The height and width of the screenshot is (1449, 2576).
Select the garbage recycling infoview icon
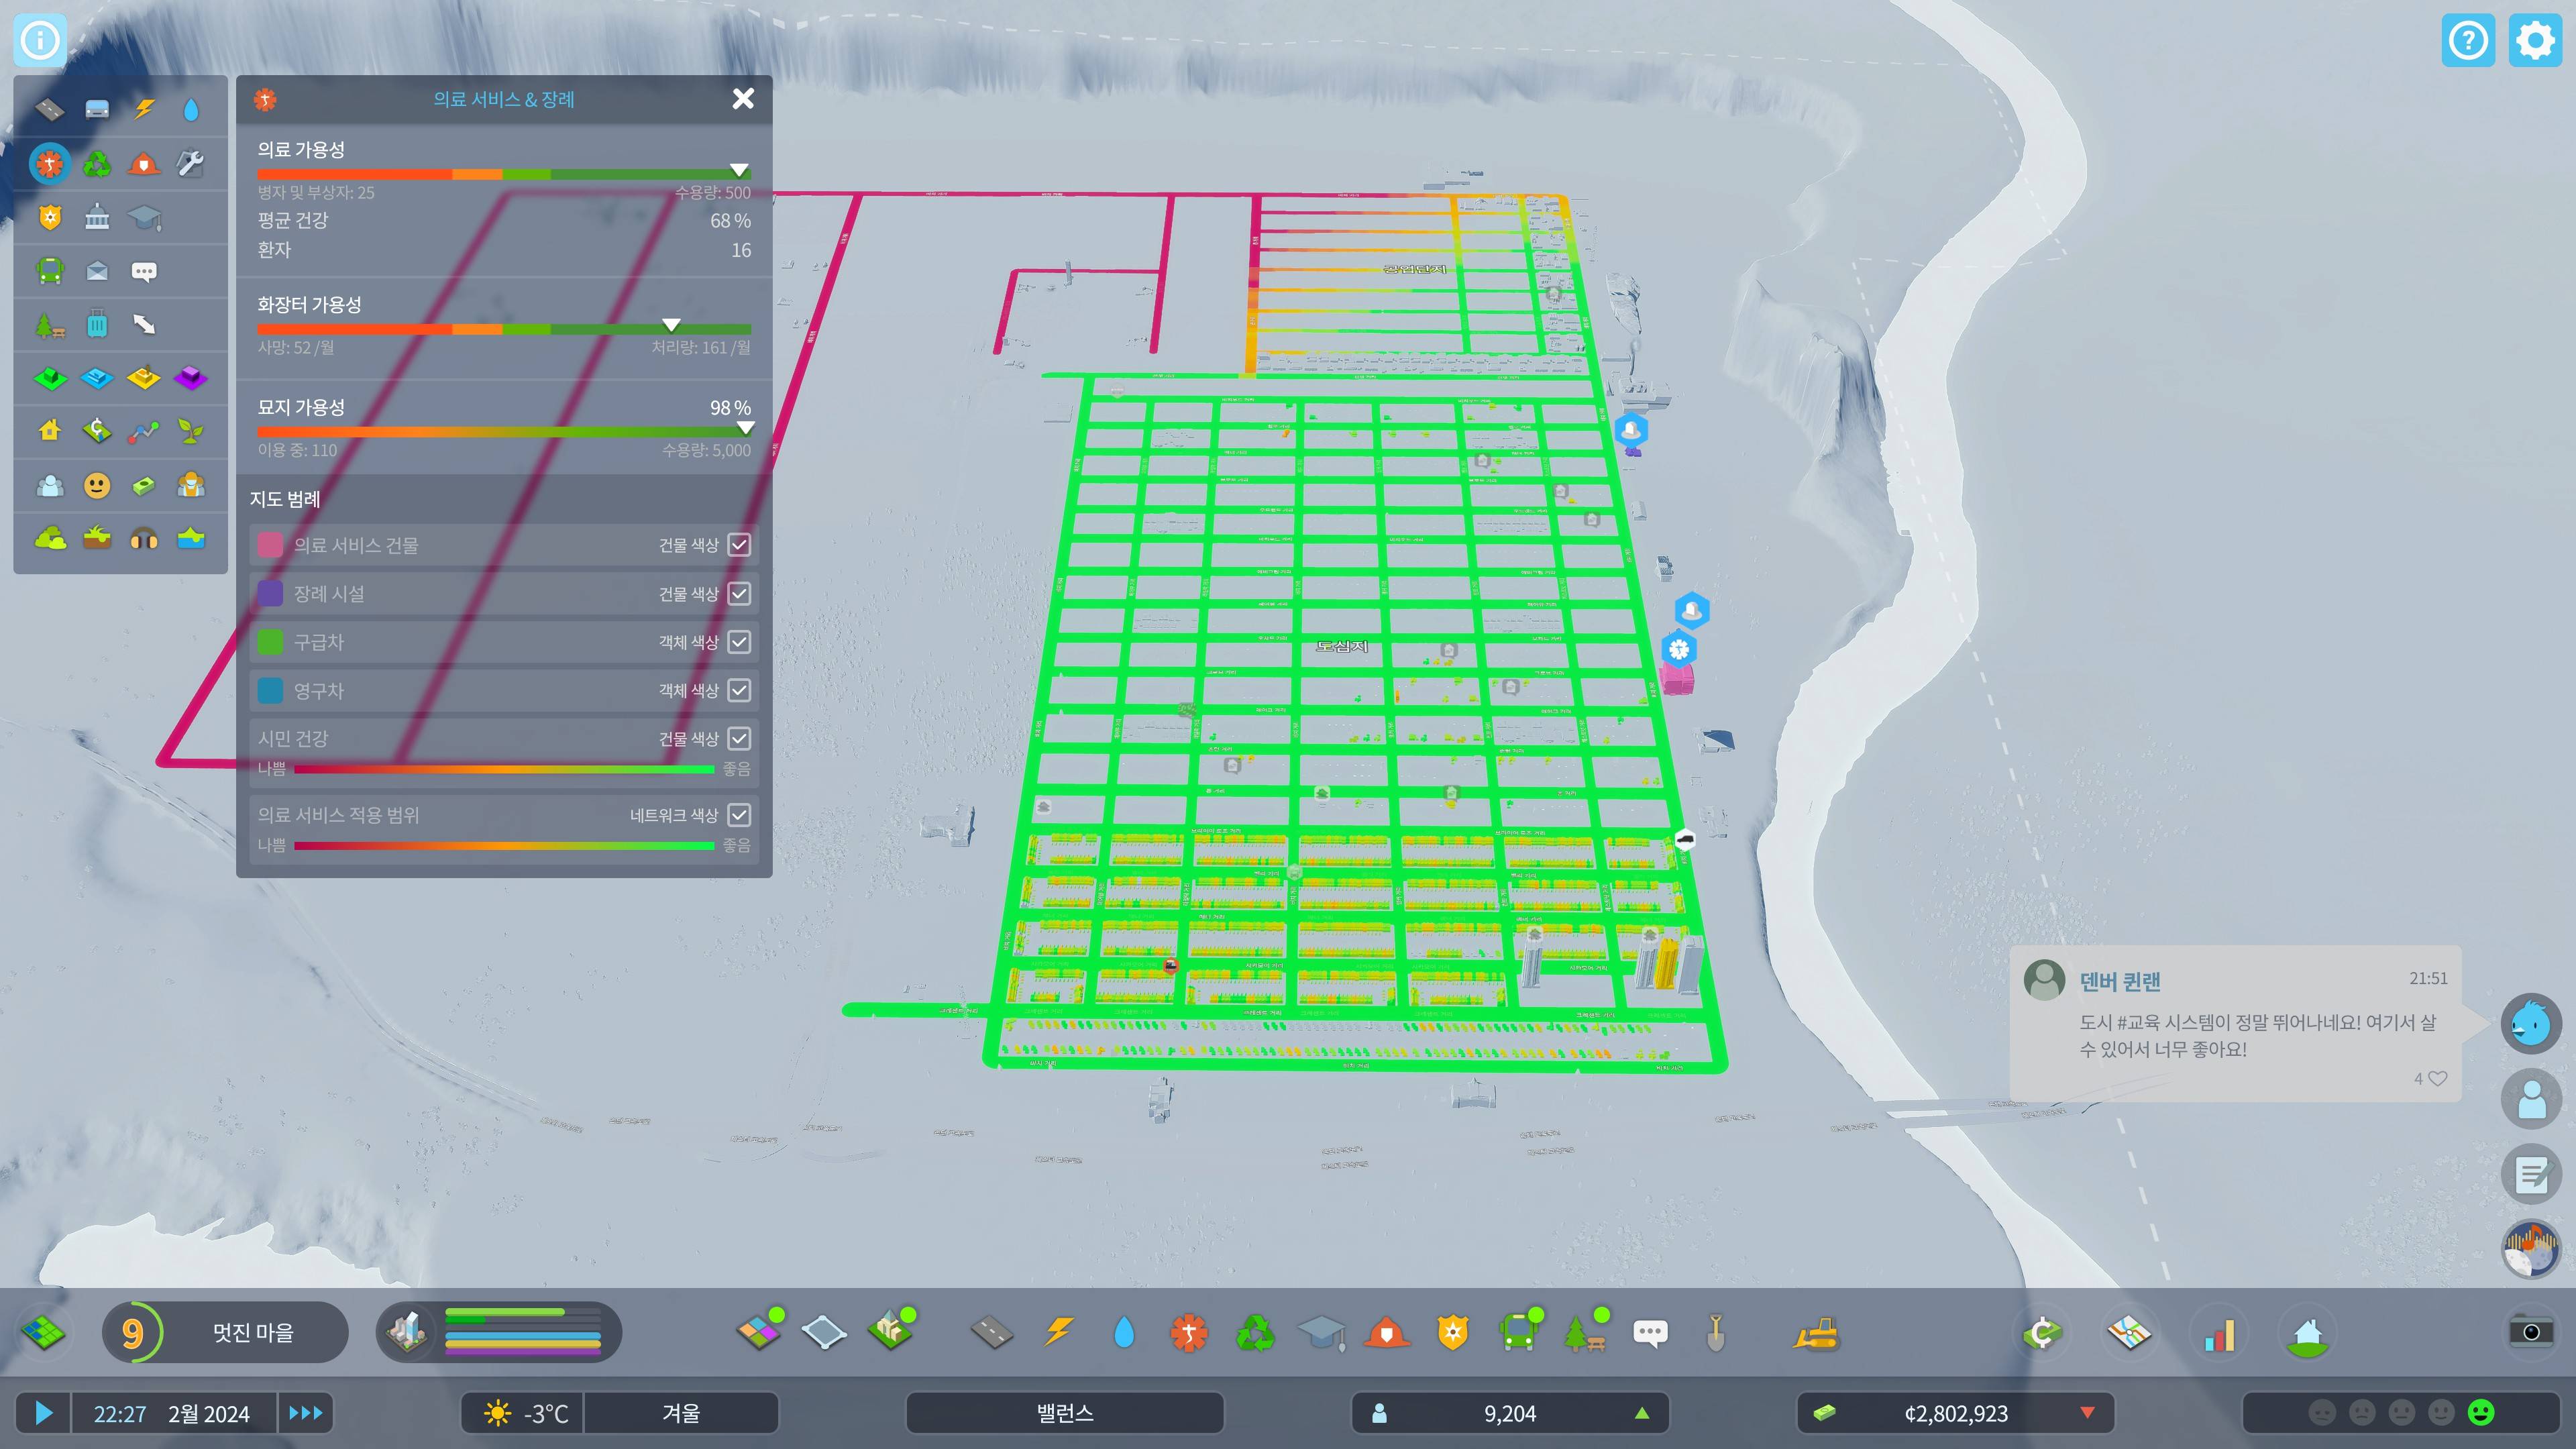coord(97,163)
